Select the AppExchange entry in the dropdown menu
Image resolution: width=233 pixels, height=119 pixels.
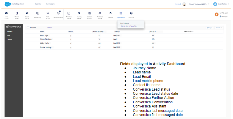tap(125, 23)
